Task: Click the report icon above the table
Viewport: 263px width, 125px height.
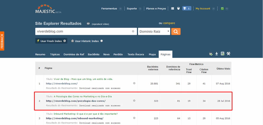Action: click(222, 54)
